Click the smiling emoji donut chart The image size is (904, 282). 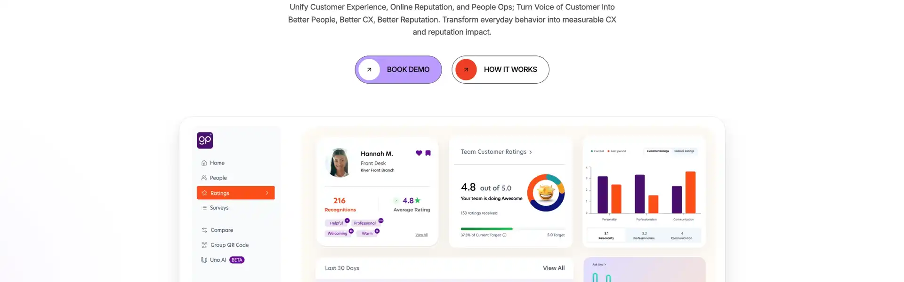(x=546, y=193)
